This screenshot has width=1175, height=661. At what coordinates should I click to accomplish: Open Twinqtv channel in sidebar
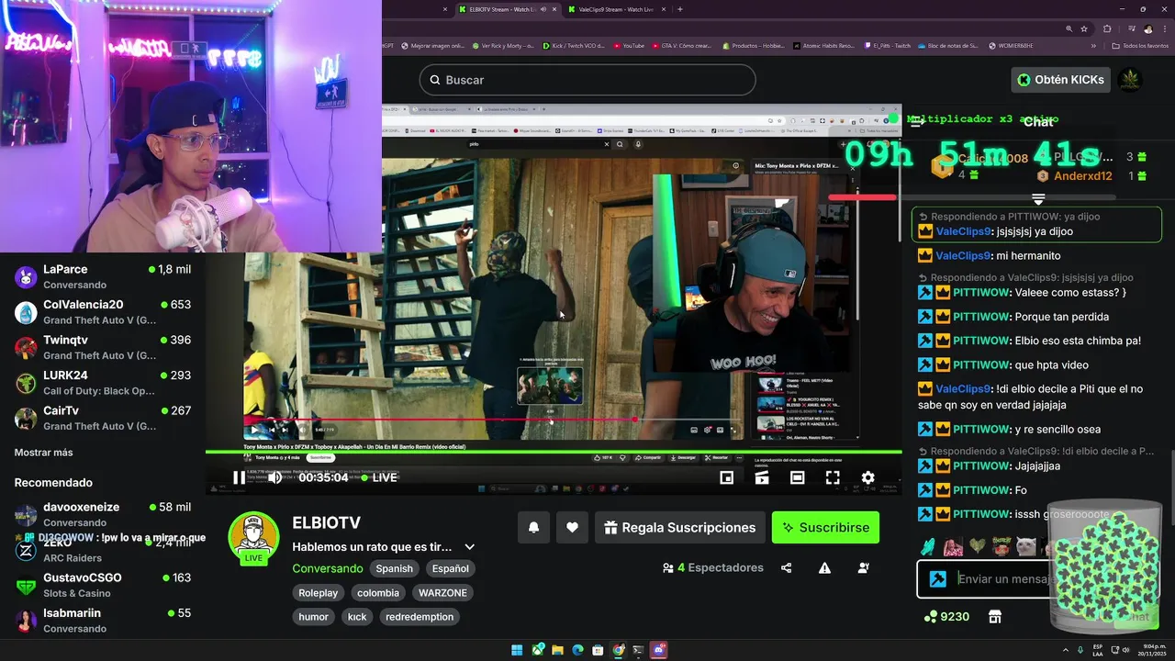coord(103,347)
